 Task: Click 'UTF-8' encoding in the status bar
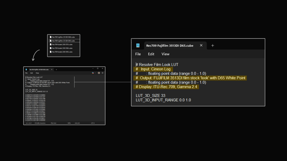coord(93,123)
